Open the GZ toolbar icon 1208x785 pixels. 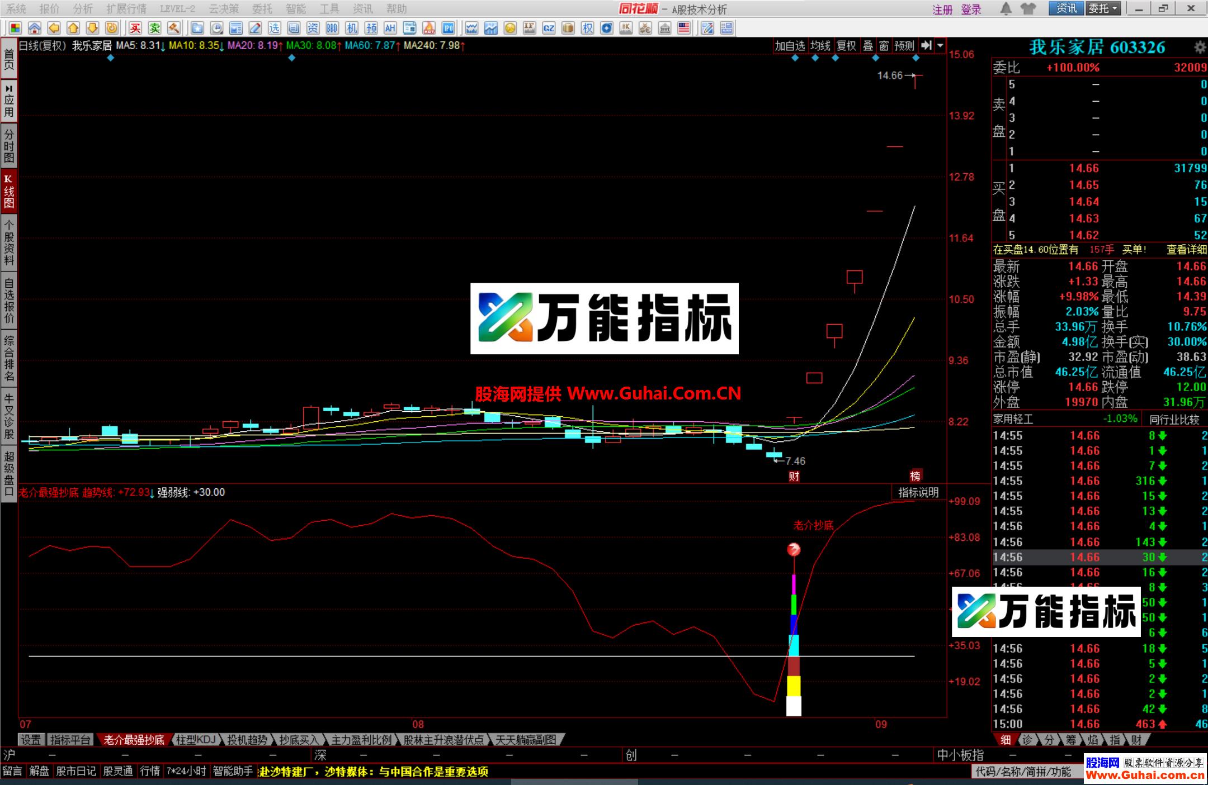pyautogui.click(x=549, y=26)
